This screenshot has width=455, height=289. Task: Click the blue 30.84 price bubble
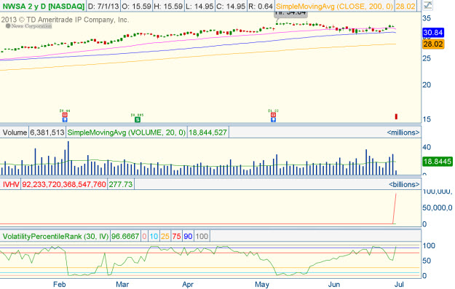point(433,33)
